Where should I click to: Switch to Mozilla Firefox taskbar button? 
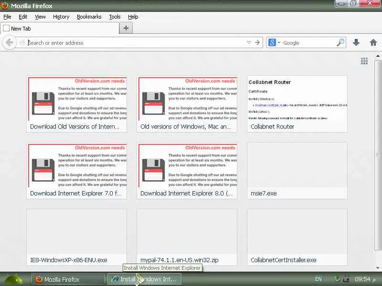[68, 279]
